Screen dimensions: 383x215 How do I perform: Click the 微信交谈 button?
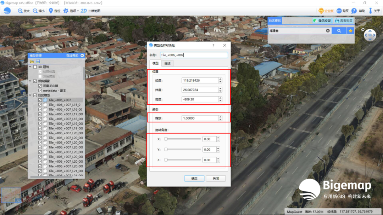coord(322,21)
